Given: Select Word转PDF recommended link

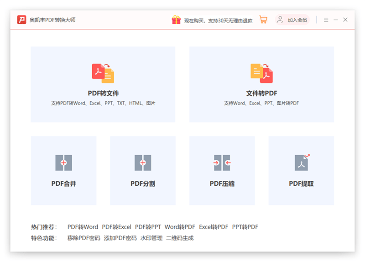Looking at the screenshot, I should 179,227.
